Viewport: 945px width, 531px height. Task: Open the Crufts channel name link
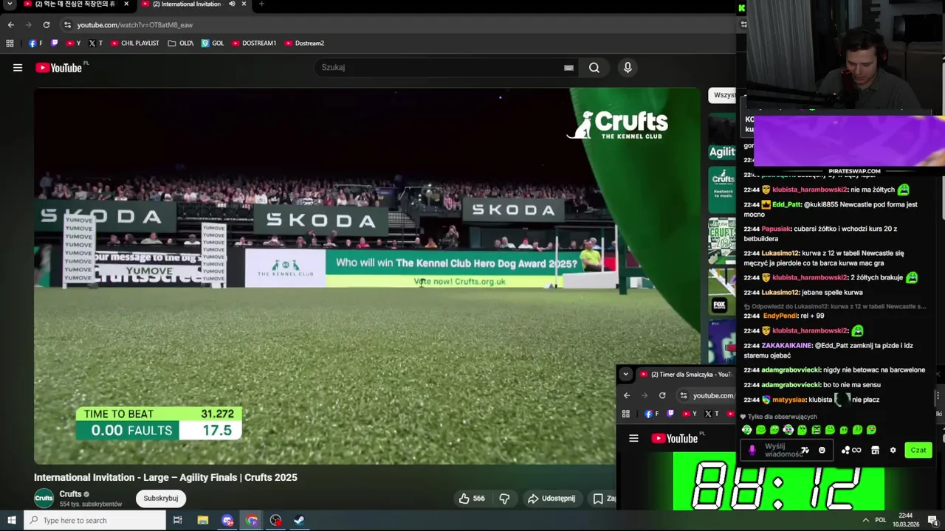[70, 494]
